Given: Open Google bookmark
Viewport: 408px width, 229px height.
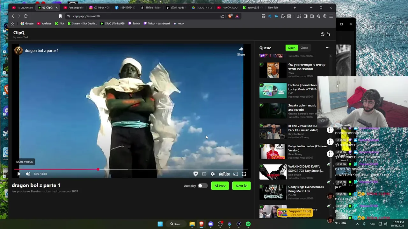Looking at the screenshot, I should click(27, 24).
